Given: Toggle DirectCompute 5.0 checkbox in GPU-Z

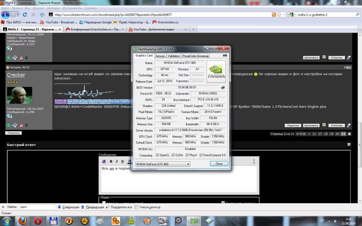Looking at the screenshot, I should pyautogui.click(x=201, y=155).
